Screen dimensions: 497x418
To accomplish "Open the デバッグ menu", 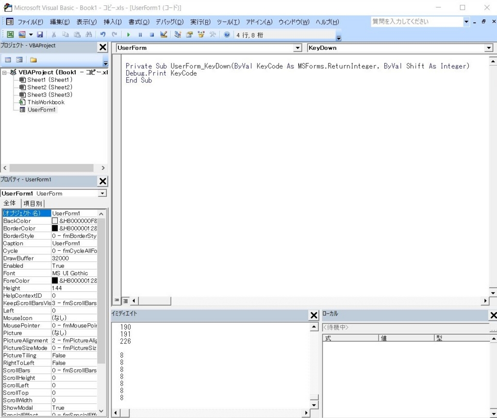I will tap(169, 22).
